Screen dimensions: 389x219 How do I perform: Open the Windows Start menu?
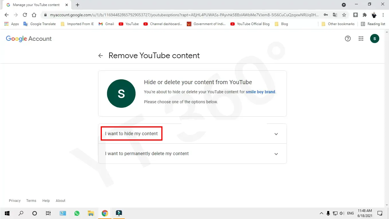[7, 213]
